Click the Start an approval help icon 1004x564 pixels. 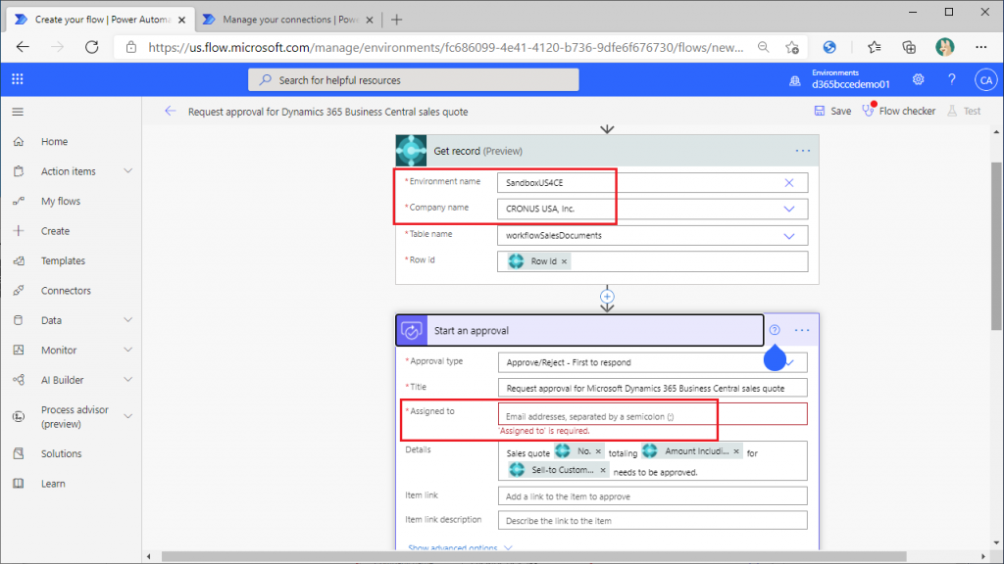coord(776,330)
